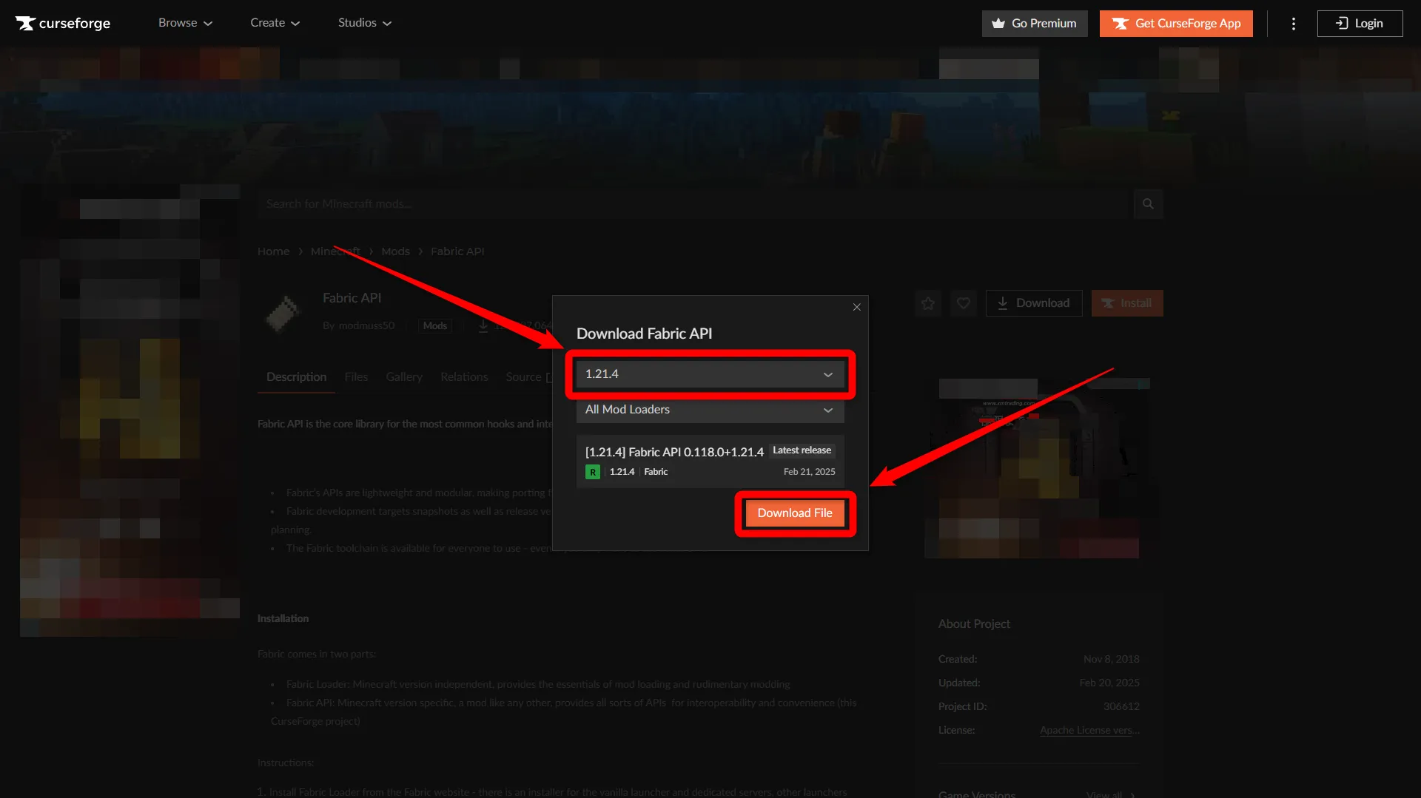Screen dimensions: 1421x798
Task: Click the Mods category tag
Action: pyautogui.click(x=435, y=326)
